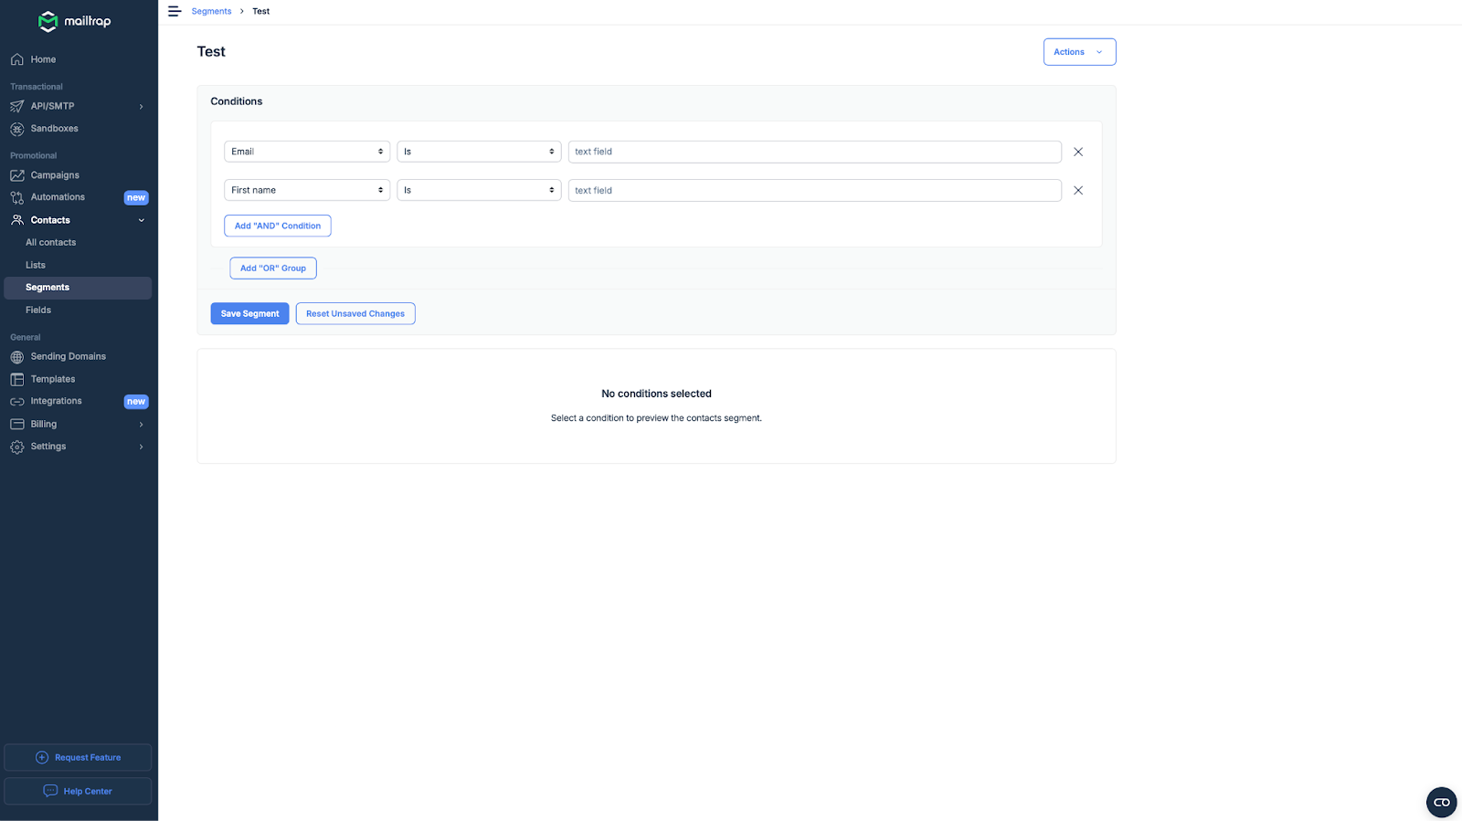Viewport: 1462px width, 821px height.
Task: Click the Promotional section label
Action: 33,156
